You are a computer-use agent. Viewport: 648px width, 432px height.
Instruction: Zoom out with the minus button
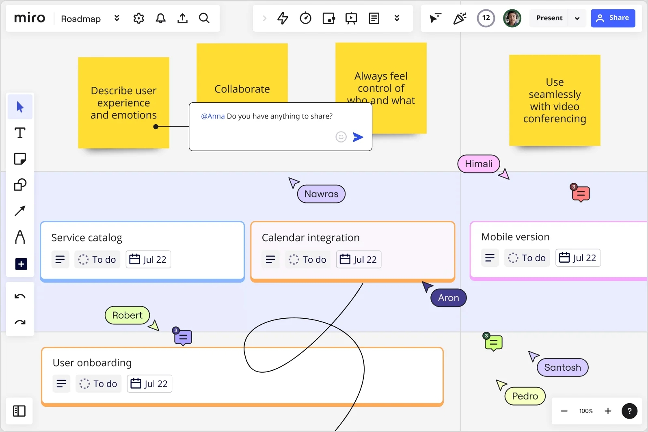564,411
